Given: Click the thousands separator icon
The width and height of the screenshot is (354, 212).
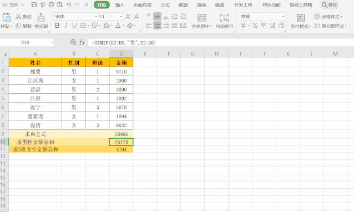Looking at the screenshot, I should coord(264,26).
